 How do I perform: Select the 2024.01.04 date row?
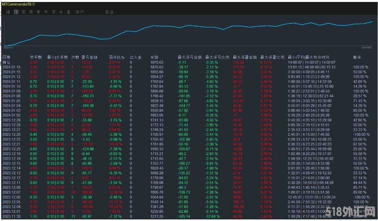tap(11, 106)
